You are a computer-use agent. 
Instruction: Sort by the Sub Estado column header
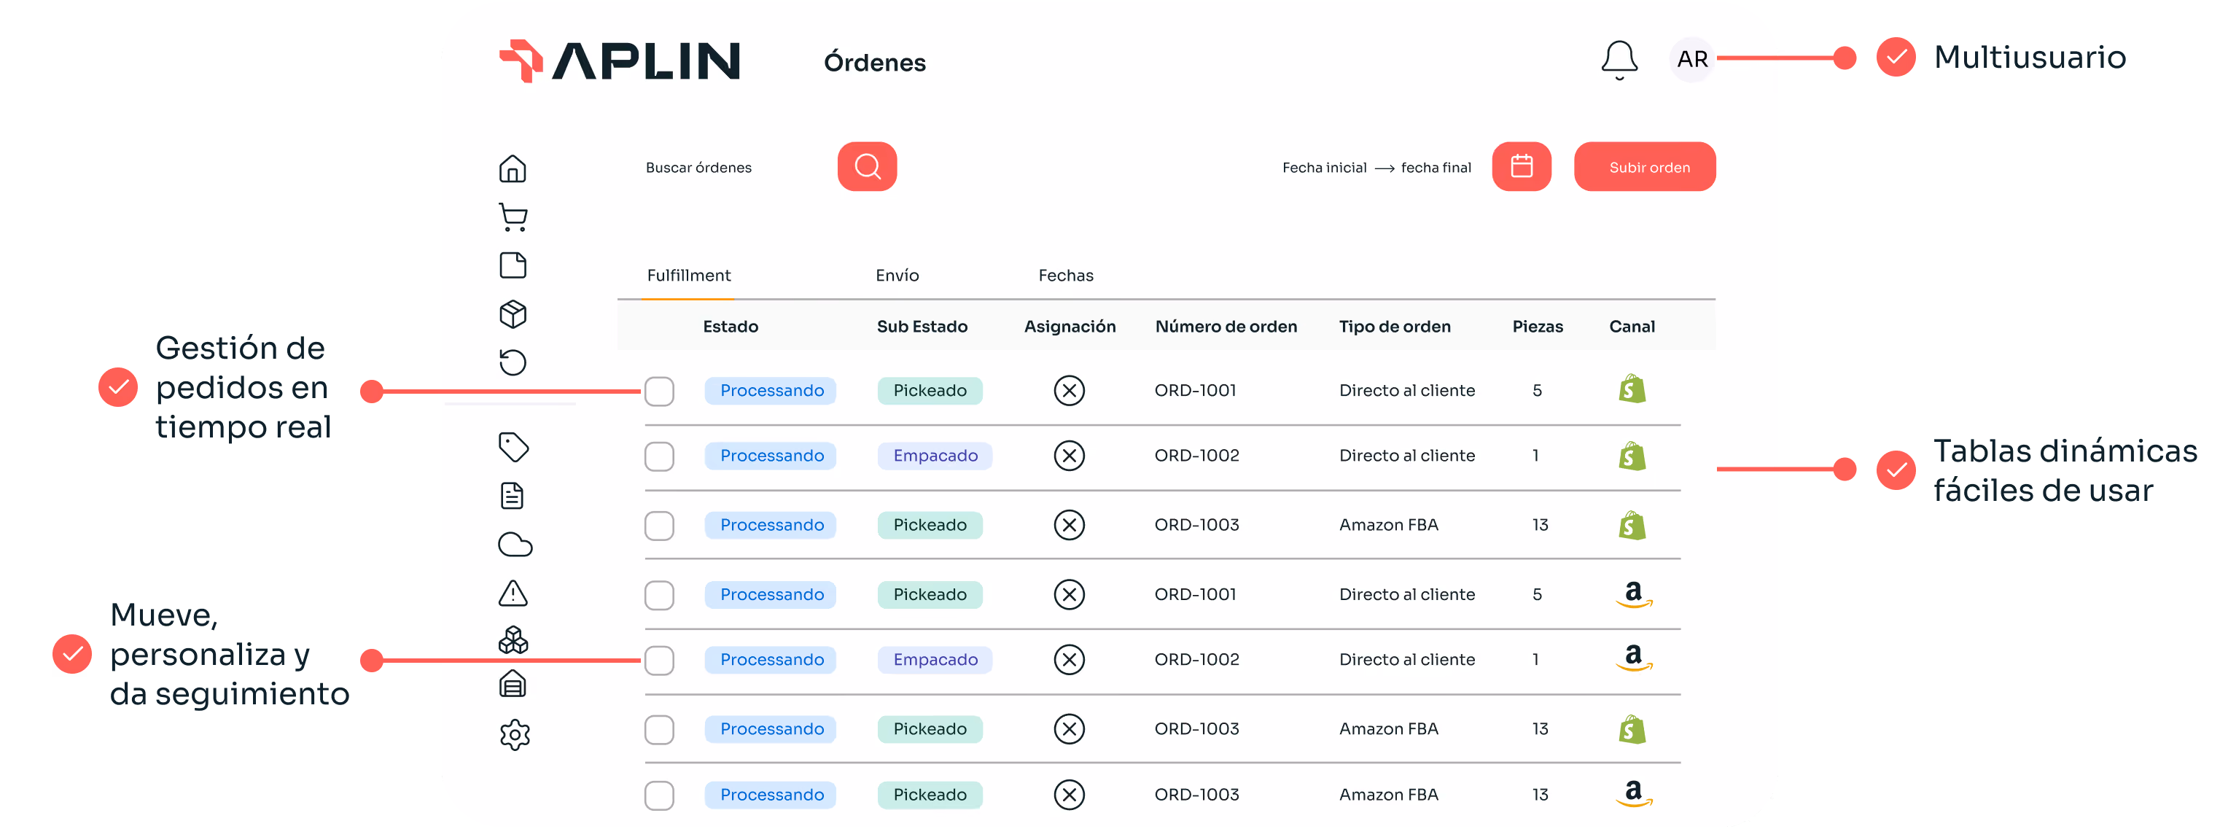[922, 327]
